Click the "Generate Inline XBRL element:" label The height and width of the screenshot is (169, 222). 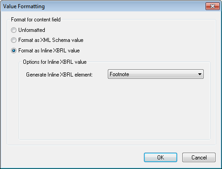(x=59, y=75)
